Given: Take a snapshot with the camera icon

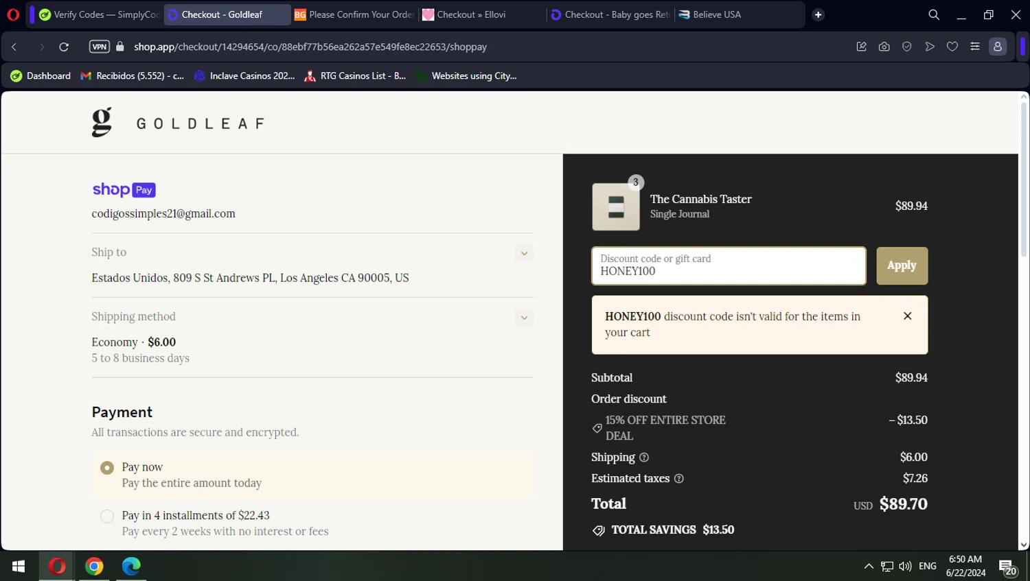Looking at the screenshot, I should (x=884, y=47).
